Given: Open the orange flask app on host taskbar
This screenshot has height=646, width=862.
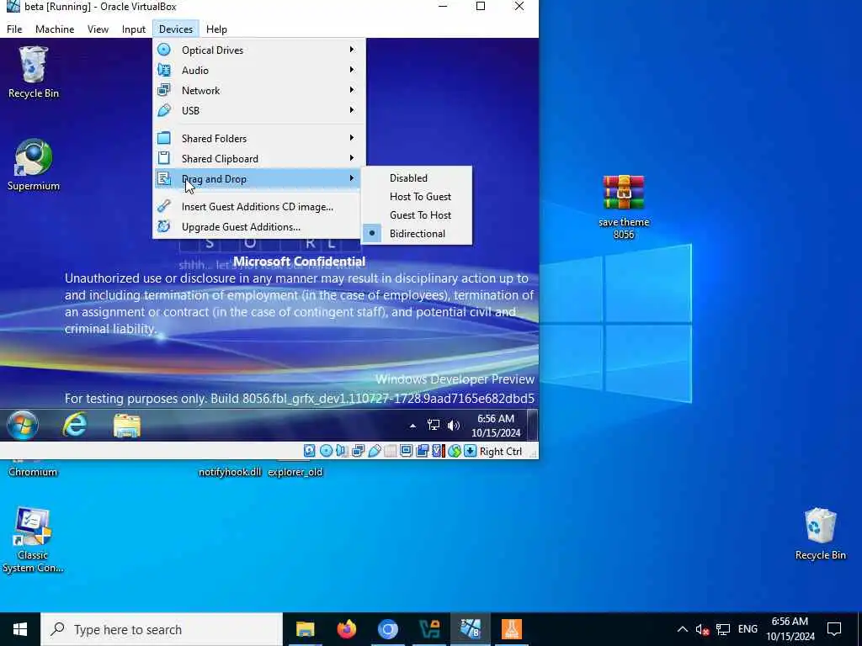Looking at the screenshot, I should 512,629.
